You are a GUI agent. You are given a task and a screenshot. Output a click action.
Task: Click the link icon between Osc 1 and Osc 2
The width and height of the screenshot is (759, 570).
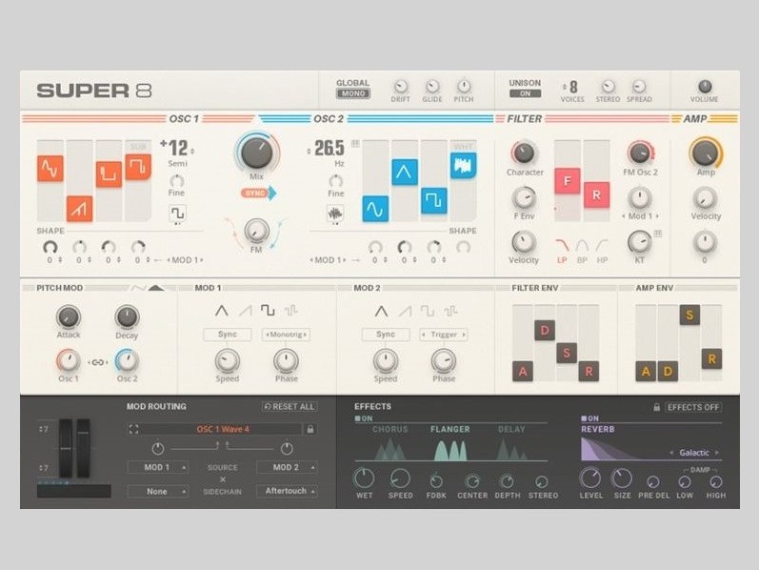97,361
